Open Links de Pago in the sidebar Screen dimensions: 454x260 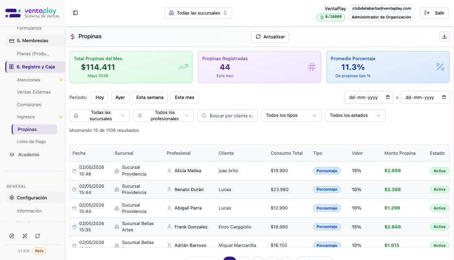(x=31, y=142)
